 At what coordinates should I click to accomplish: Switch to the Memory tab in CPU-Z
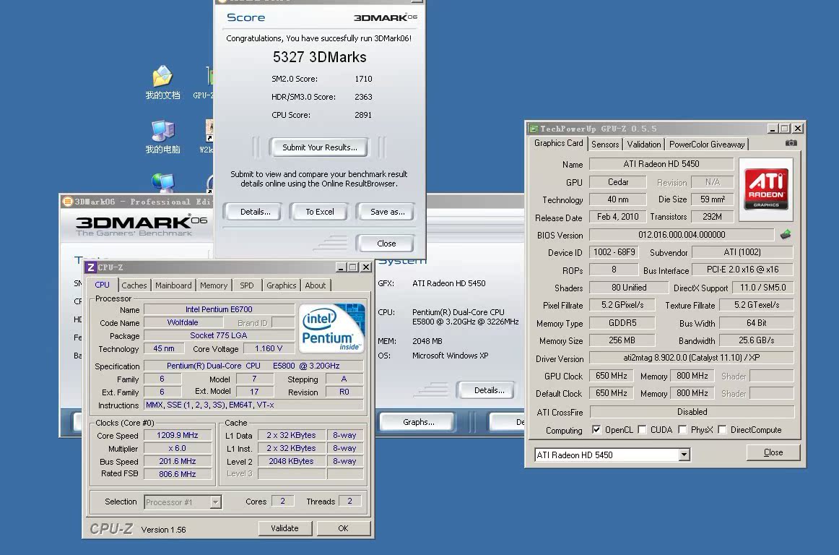point(214,285)
